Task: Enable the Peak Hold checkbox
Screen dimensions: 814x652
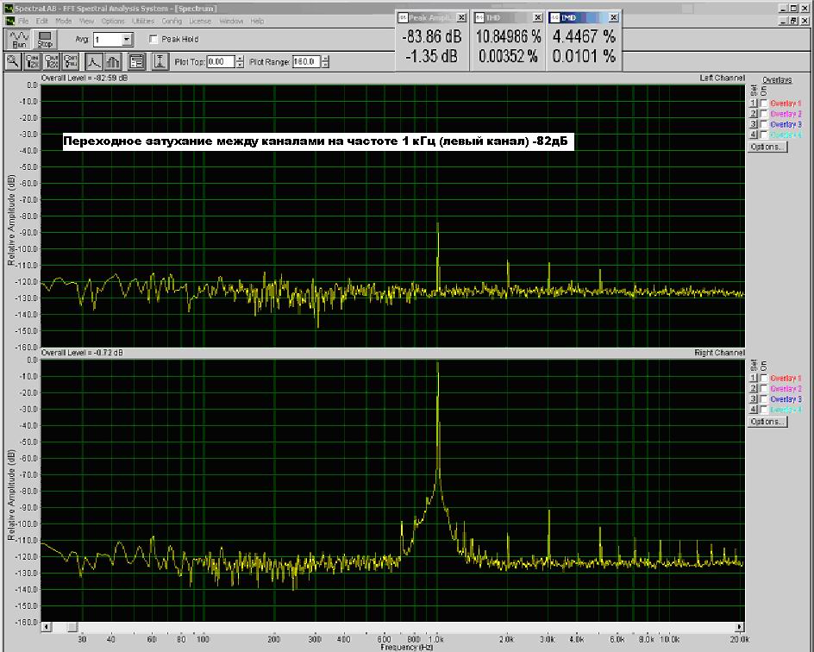Action: point(153,40)
